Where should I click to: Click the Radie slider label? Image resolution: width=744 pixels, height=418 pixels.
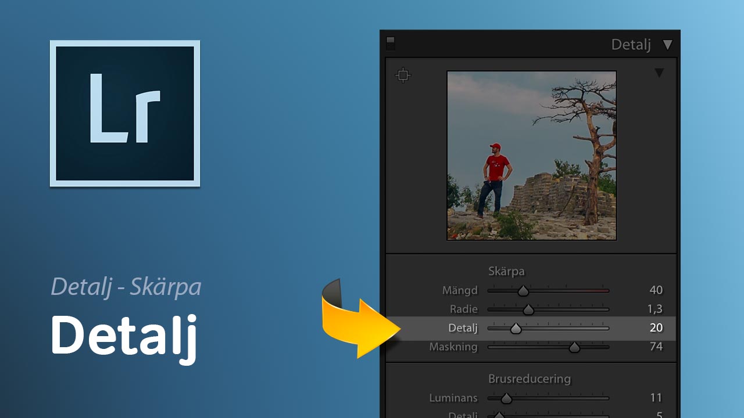click(464, 309)
